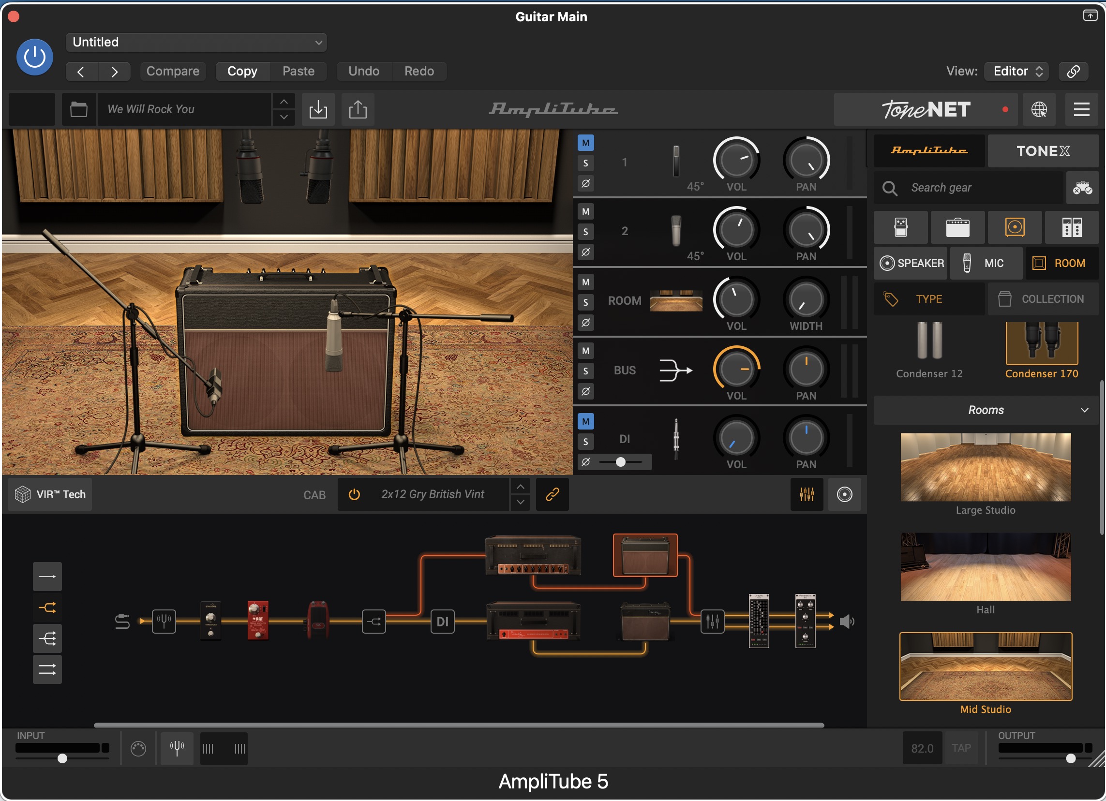This screenshot has width=1106, height=801.
Task: Open the speaker view circle icon
Action: pyautogui.click(x=845, y=495)
